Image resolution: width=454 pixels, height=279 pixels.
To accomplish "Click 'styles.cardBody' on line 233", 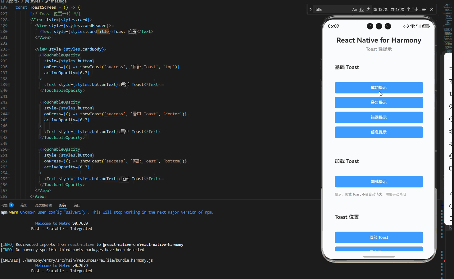I will [x=83, y=49].
